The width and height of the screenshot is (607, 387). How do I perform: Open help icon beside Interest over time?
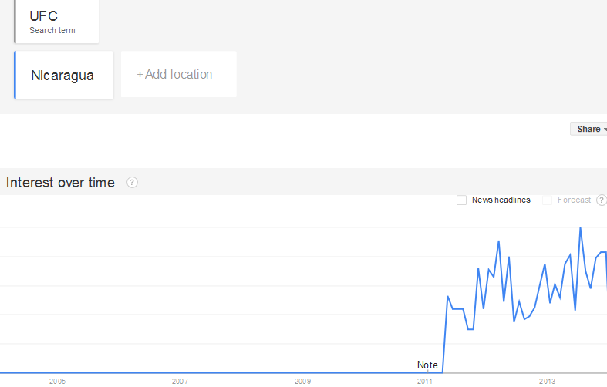point(132,183)
